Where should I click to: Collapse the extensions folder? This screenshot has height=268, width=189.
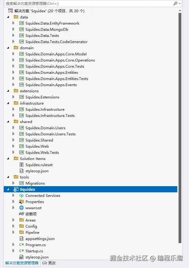pos(8,91)
